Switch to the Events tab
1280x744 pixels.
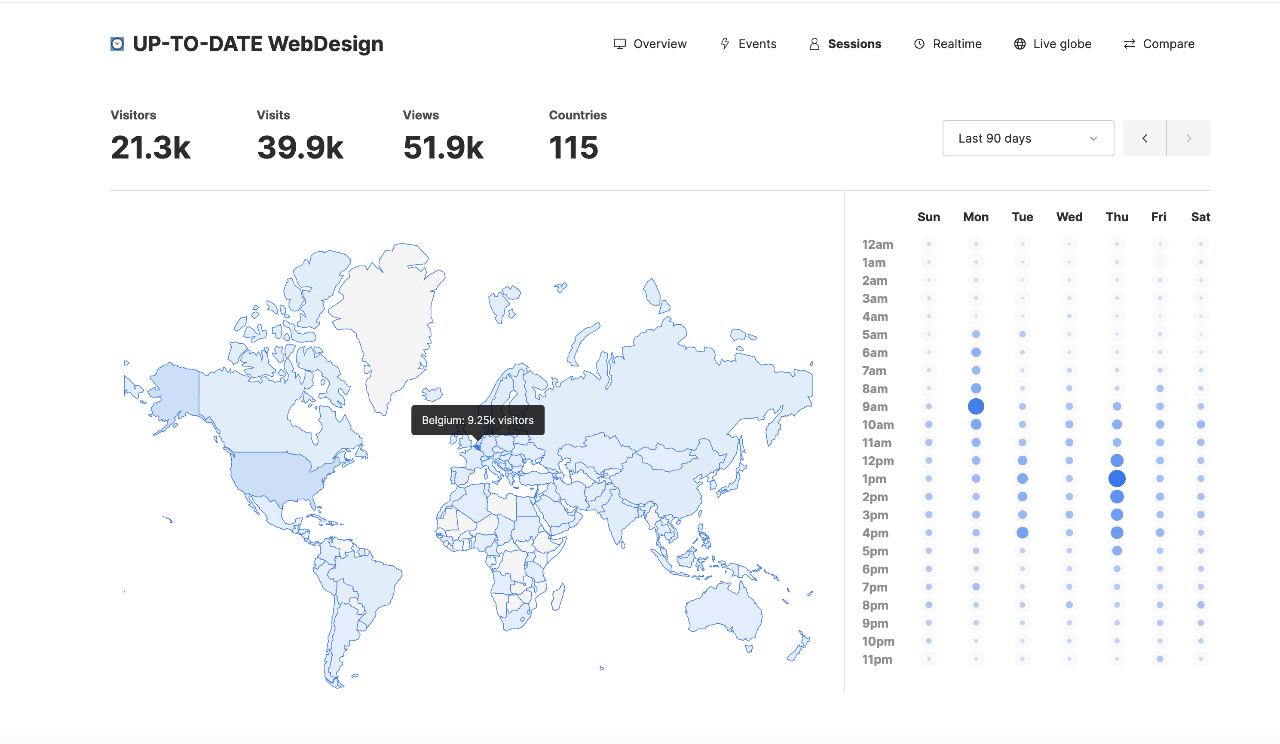[748, 44]
